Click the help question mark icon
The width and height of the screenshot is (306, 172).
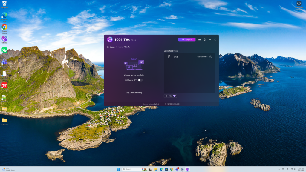(x=205, y=39)
